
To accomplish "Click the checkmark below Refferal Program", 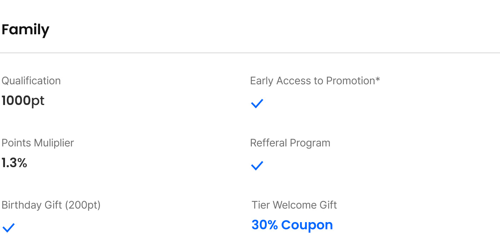I will click(257, 166).
